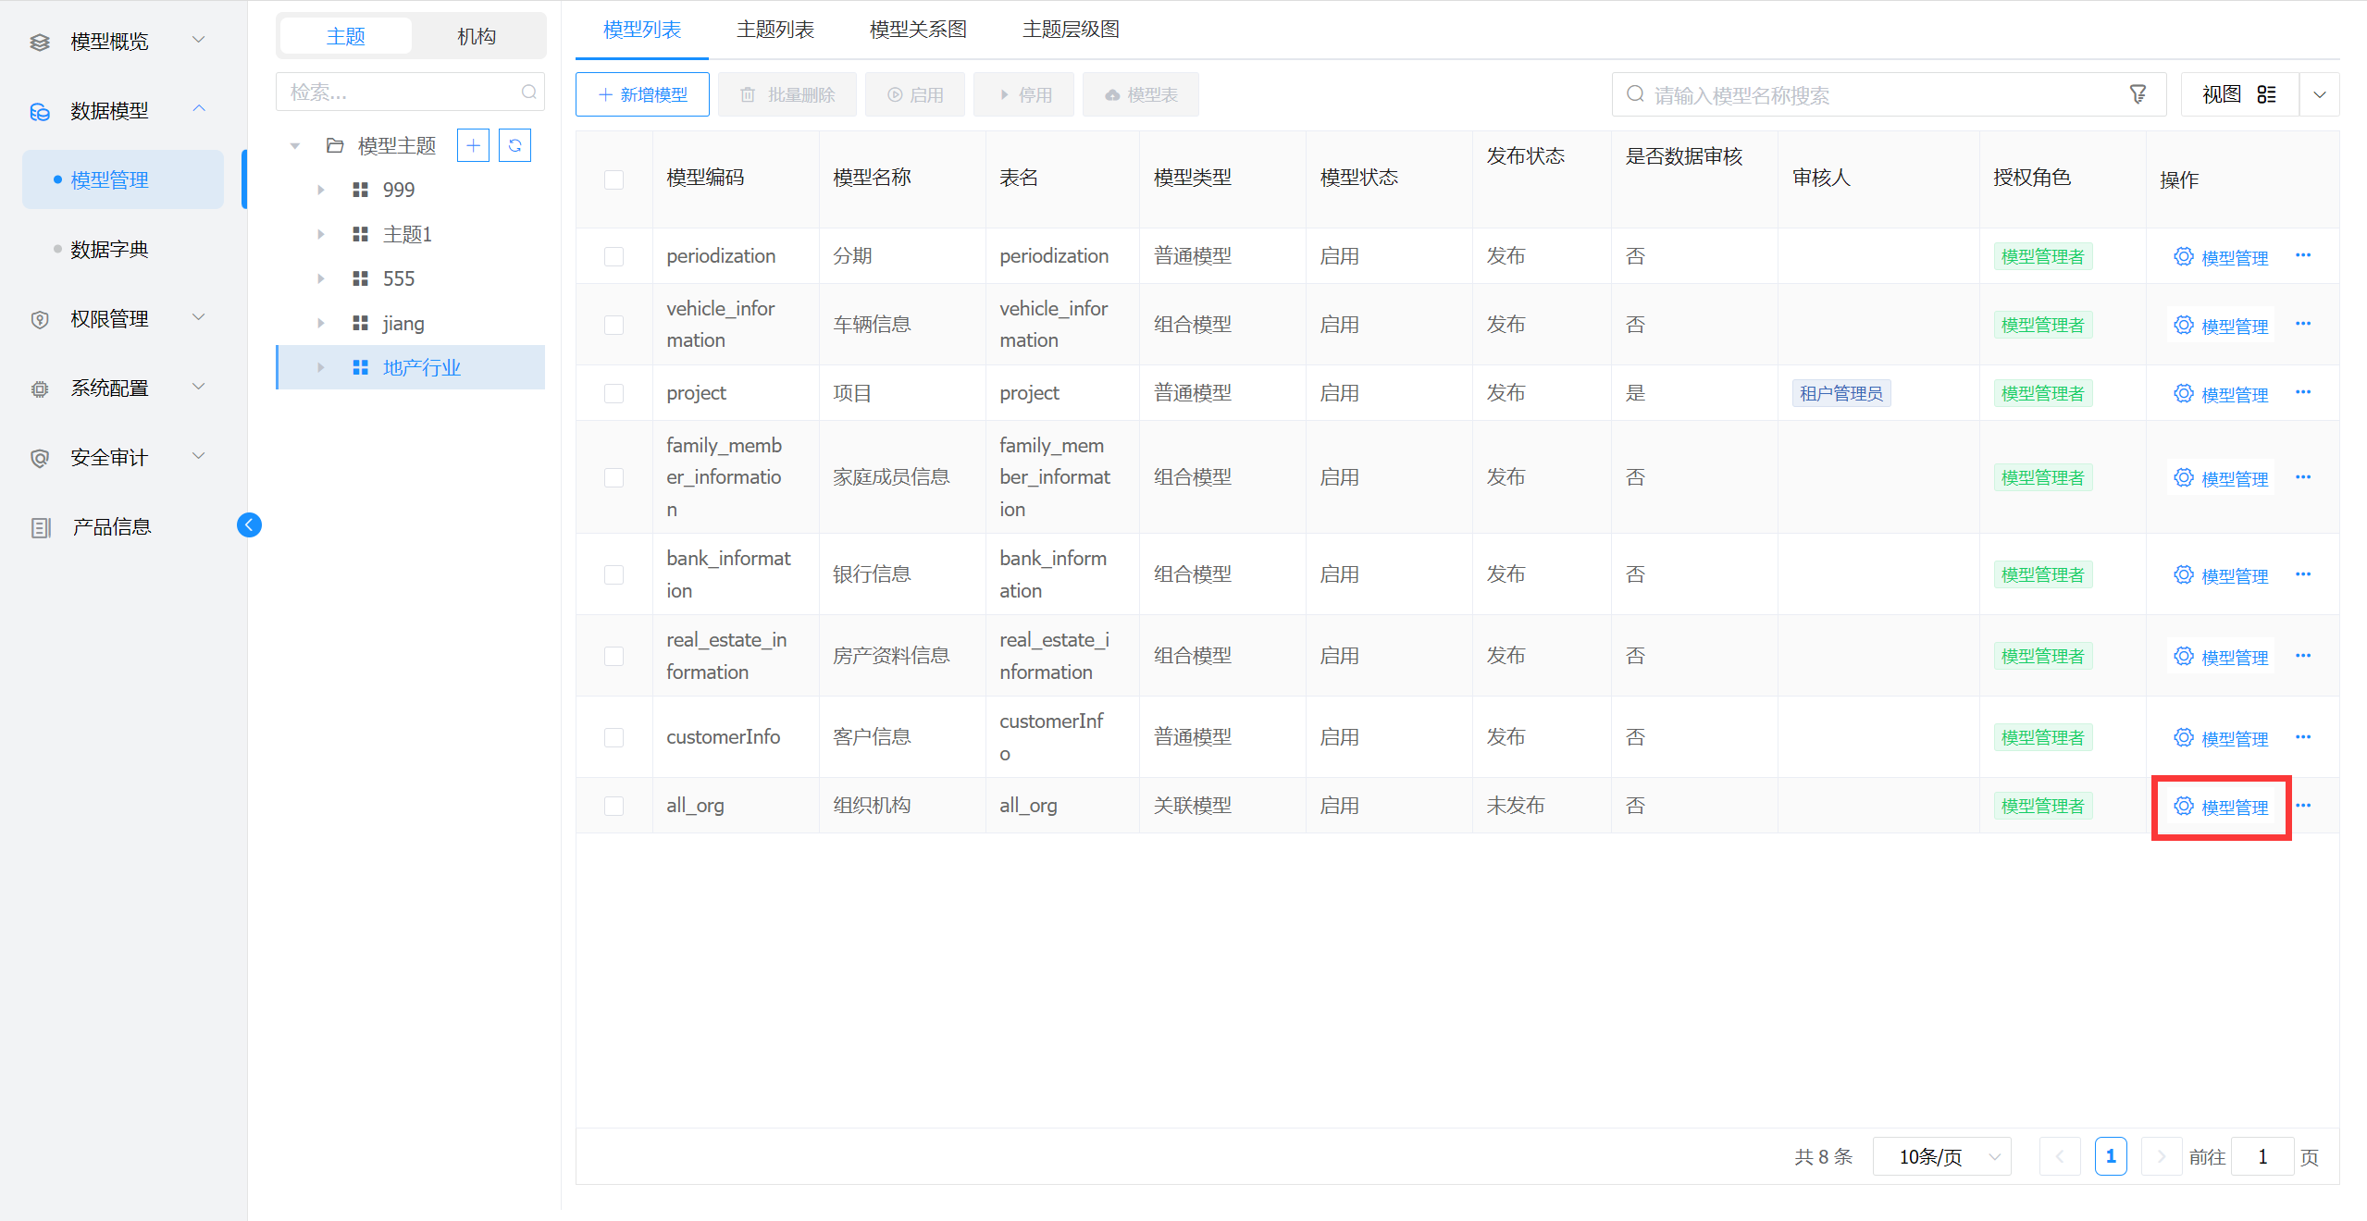Click the search magnifier icon in 检索 box
Viewport: 2367px width, 1221px height.
528,92
